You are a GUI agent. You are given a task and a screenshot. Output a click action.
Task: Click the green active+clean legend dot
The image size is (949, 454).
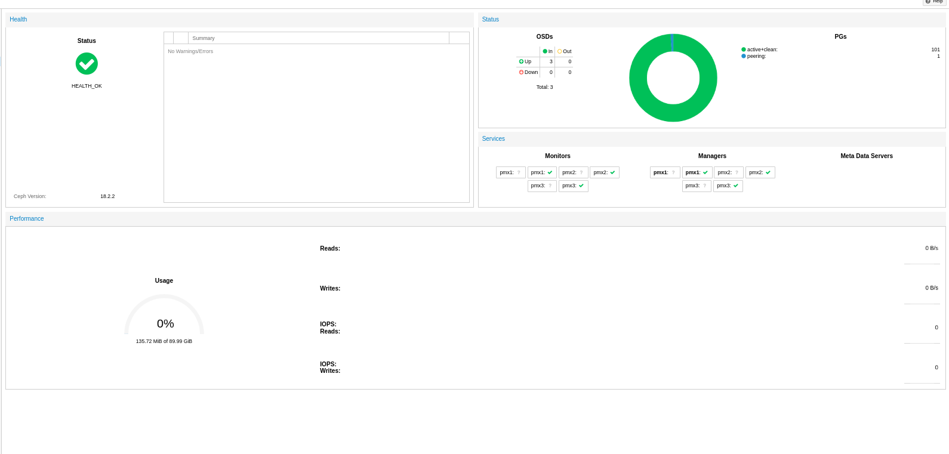(x=744, y=50)
